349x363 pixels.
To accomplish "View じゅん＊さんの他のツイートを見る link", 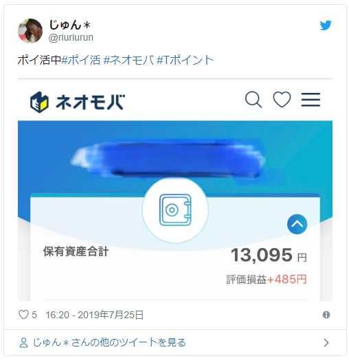I will click(x=109, y=342).
